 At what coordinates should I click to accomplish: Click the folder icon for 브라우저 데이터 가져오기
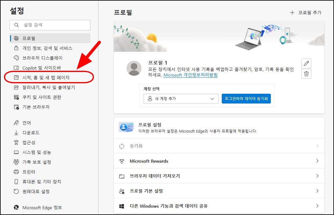click(122, 176)
